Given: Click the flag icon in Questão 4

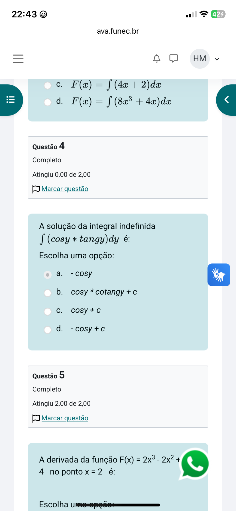Looking at the screenshot, I should coord(36,189).
